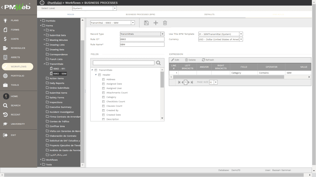Check the Attachments Count field checkbox
The image size is (316, 177).
coord(103,93)
